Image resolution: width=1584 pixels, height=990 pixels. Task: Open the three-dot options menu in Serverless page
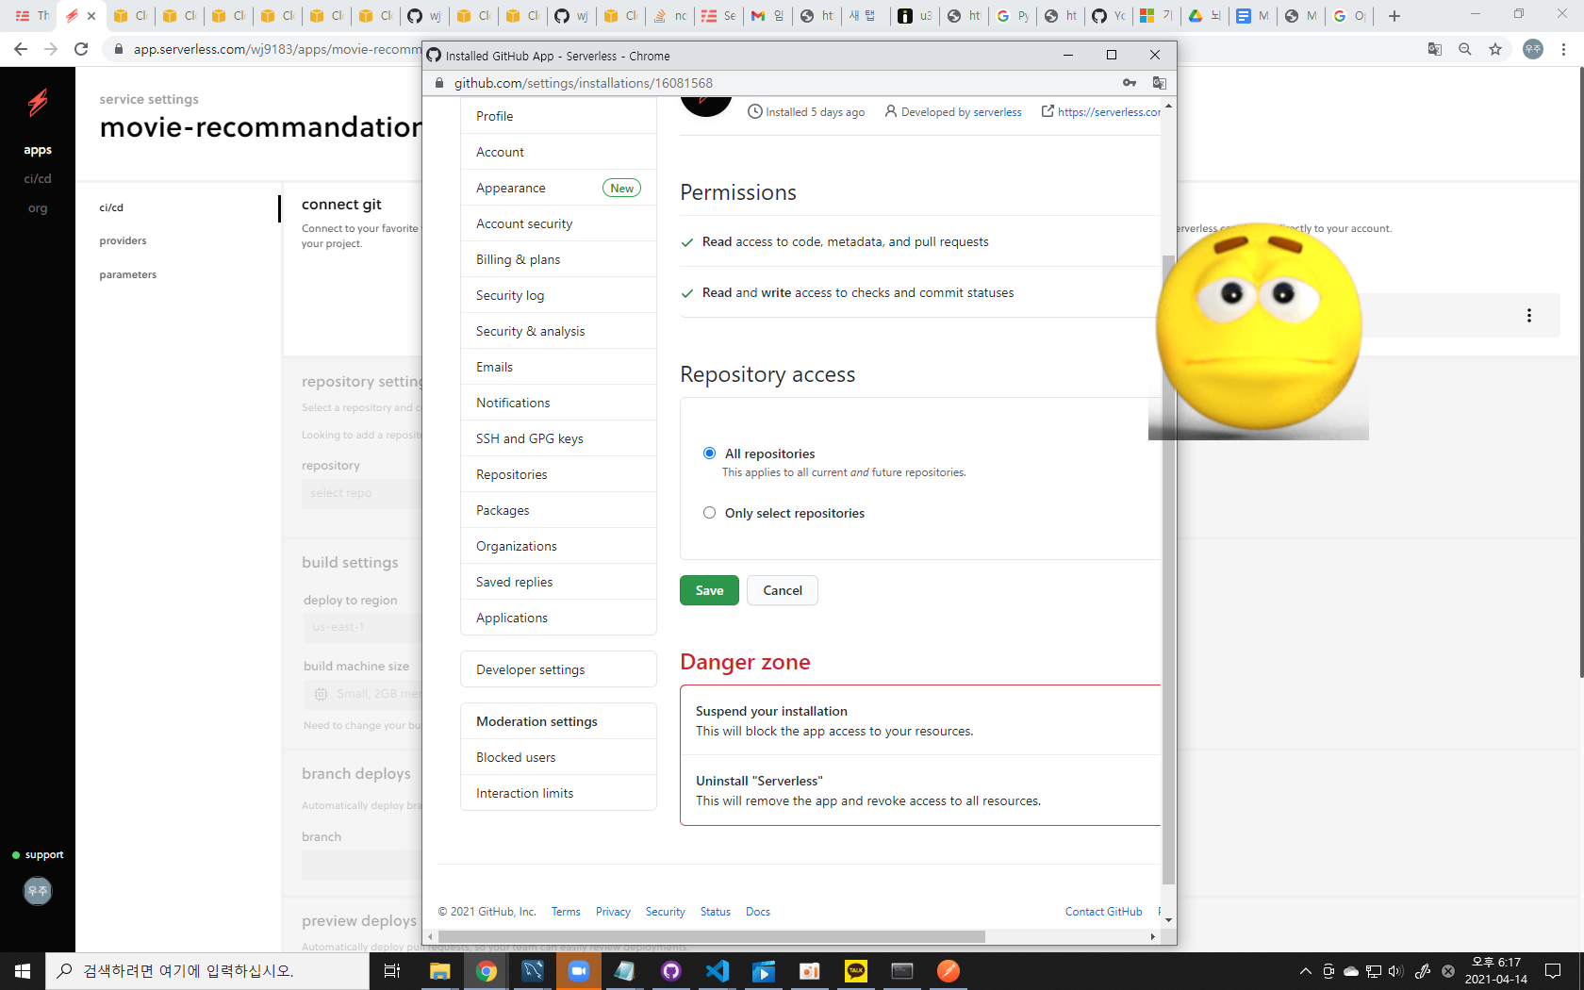[1528, 316]
